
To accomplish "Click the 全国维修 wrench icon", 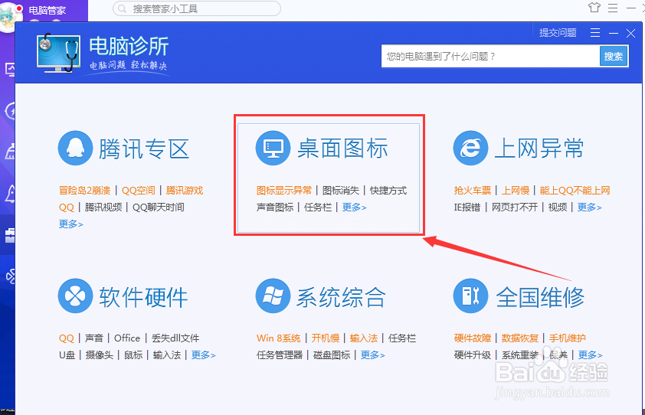I will pyautogui.click(x=470, y=296).
